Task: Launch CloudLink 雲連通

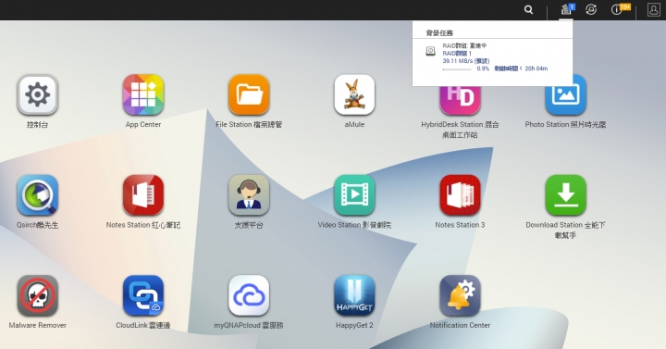Action: [143, 296]
